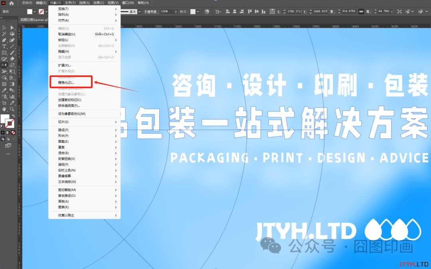Select the Line Segment tool
Image resolution: width=431 pixels, height=269 pixels.
[12, 46]
